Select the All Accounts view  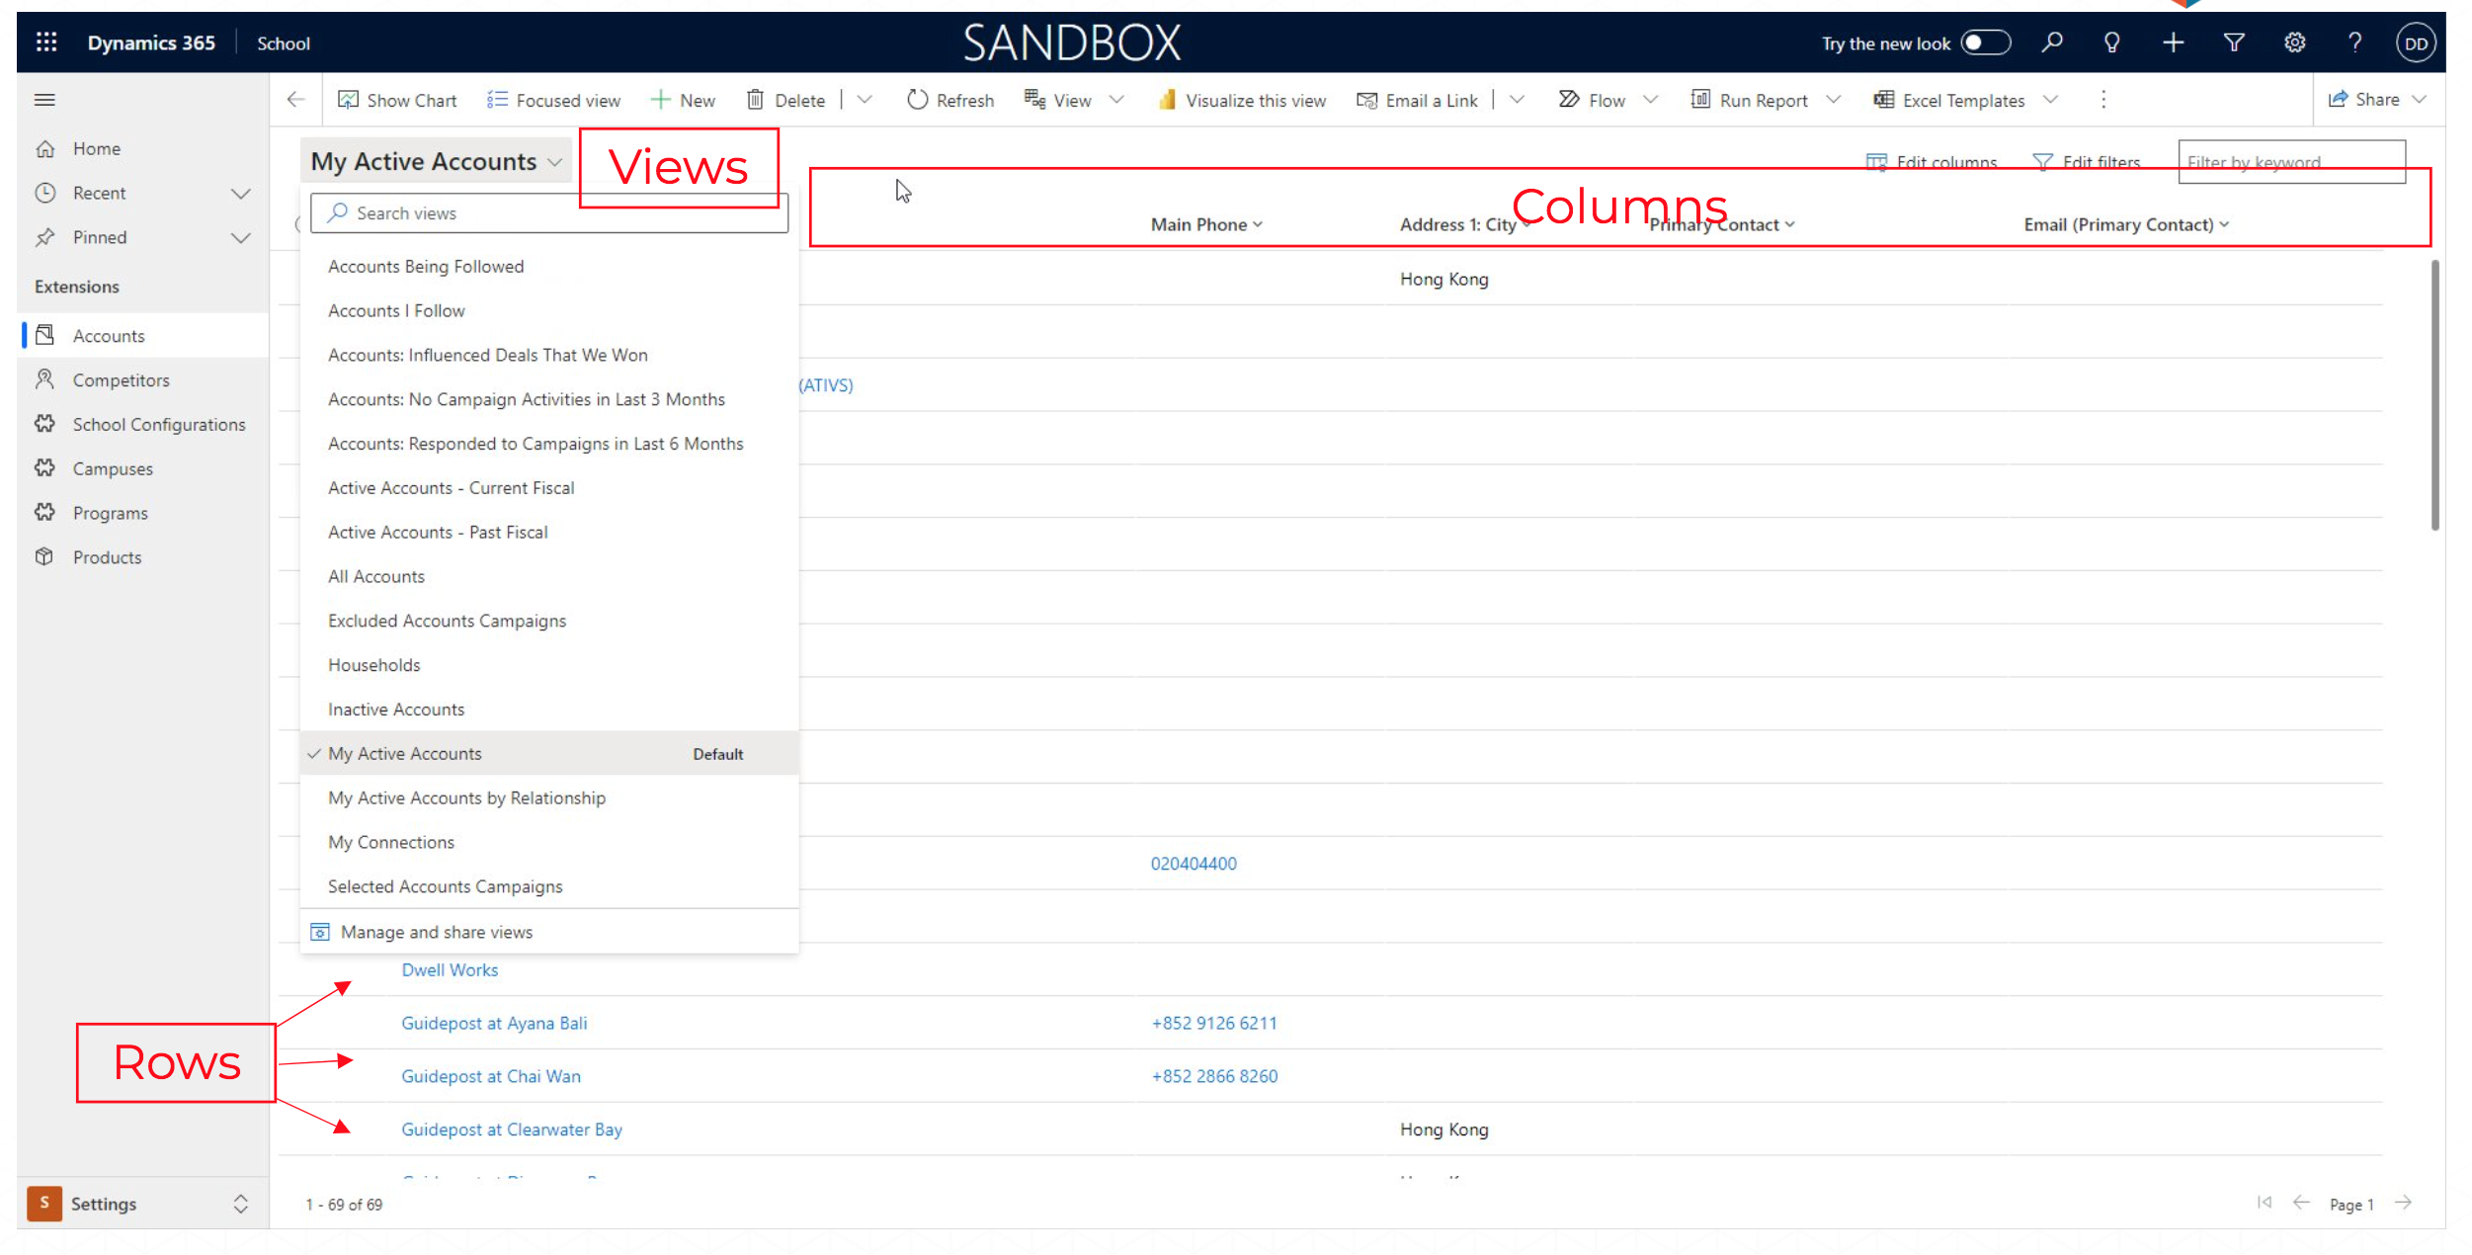376,576
